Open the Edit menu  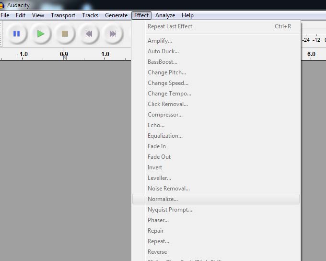point(21,15)
